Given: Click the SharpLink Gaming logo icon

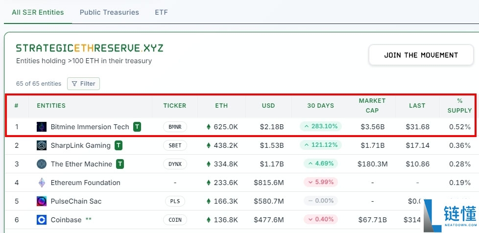Looking at the screenshot, I should pyautogui.click(x=42, y=145).
